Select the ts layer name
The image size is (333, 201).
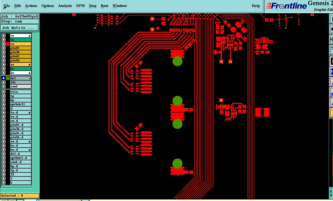pyautogui.click(x=20, y=40)
